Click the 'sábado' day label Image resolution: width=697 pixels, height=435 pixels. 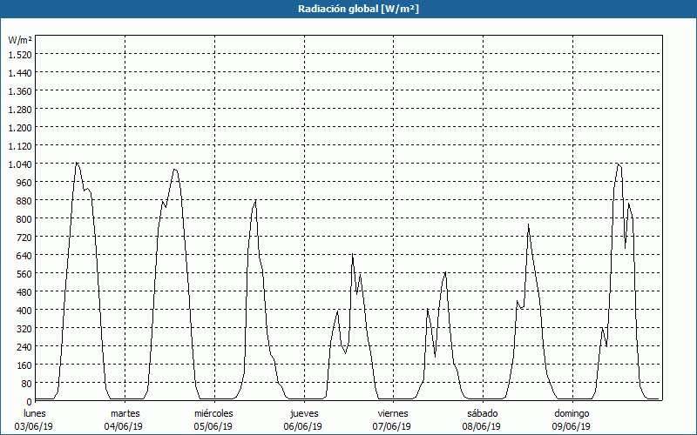click(x=483, y=413)
